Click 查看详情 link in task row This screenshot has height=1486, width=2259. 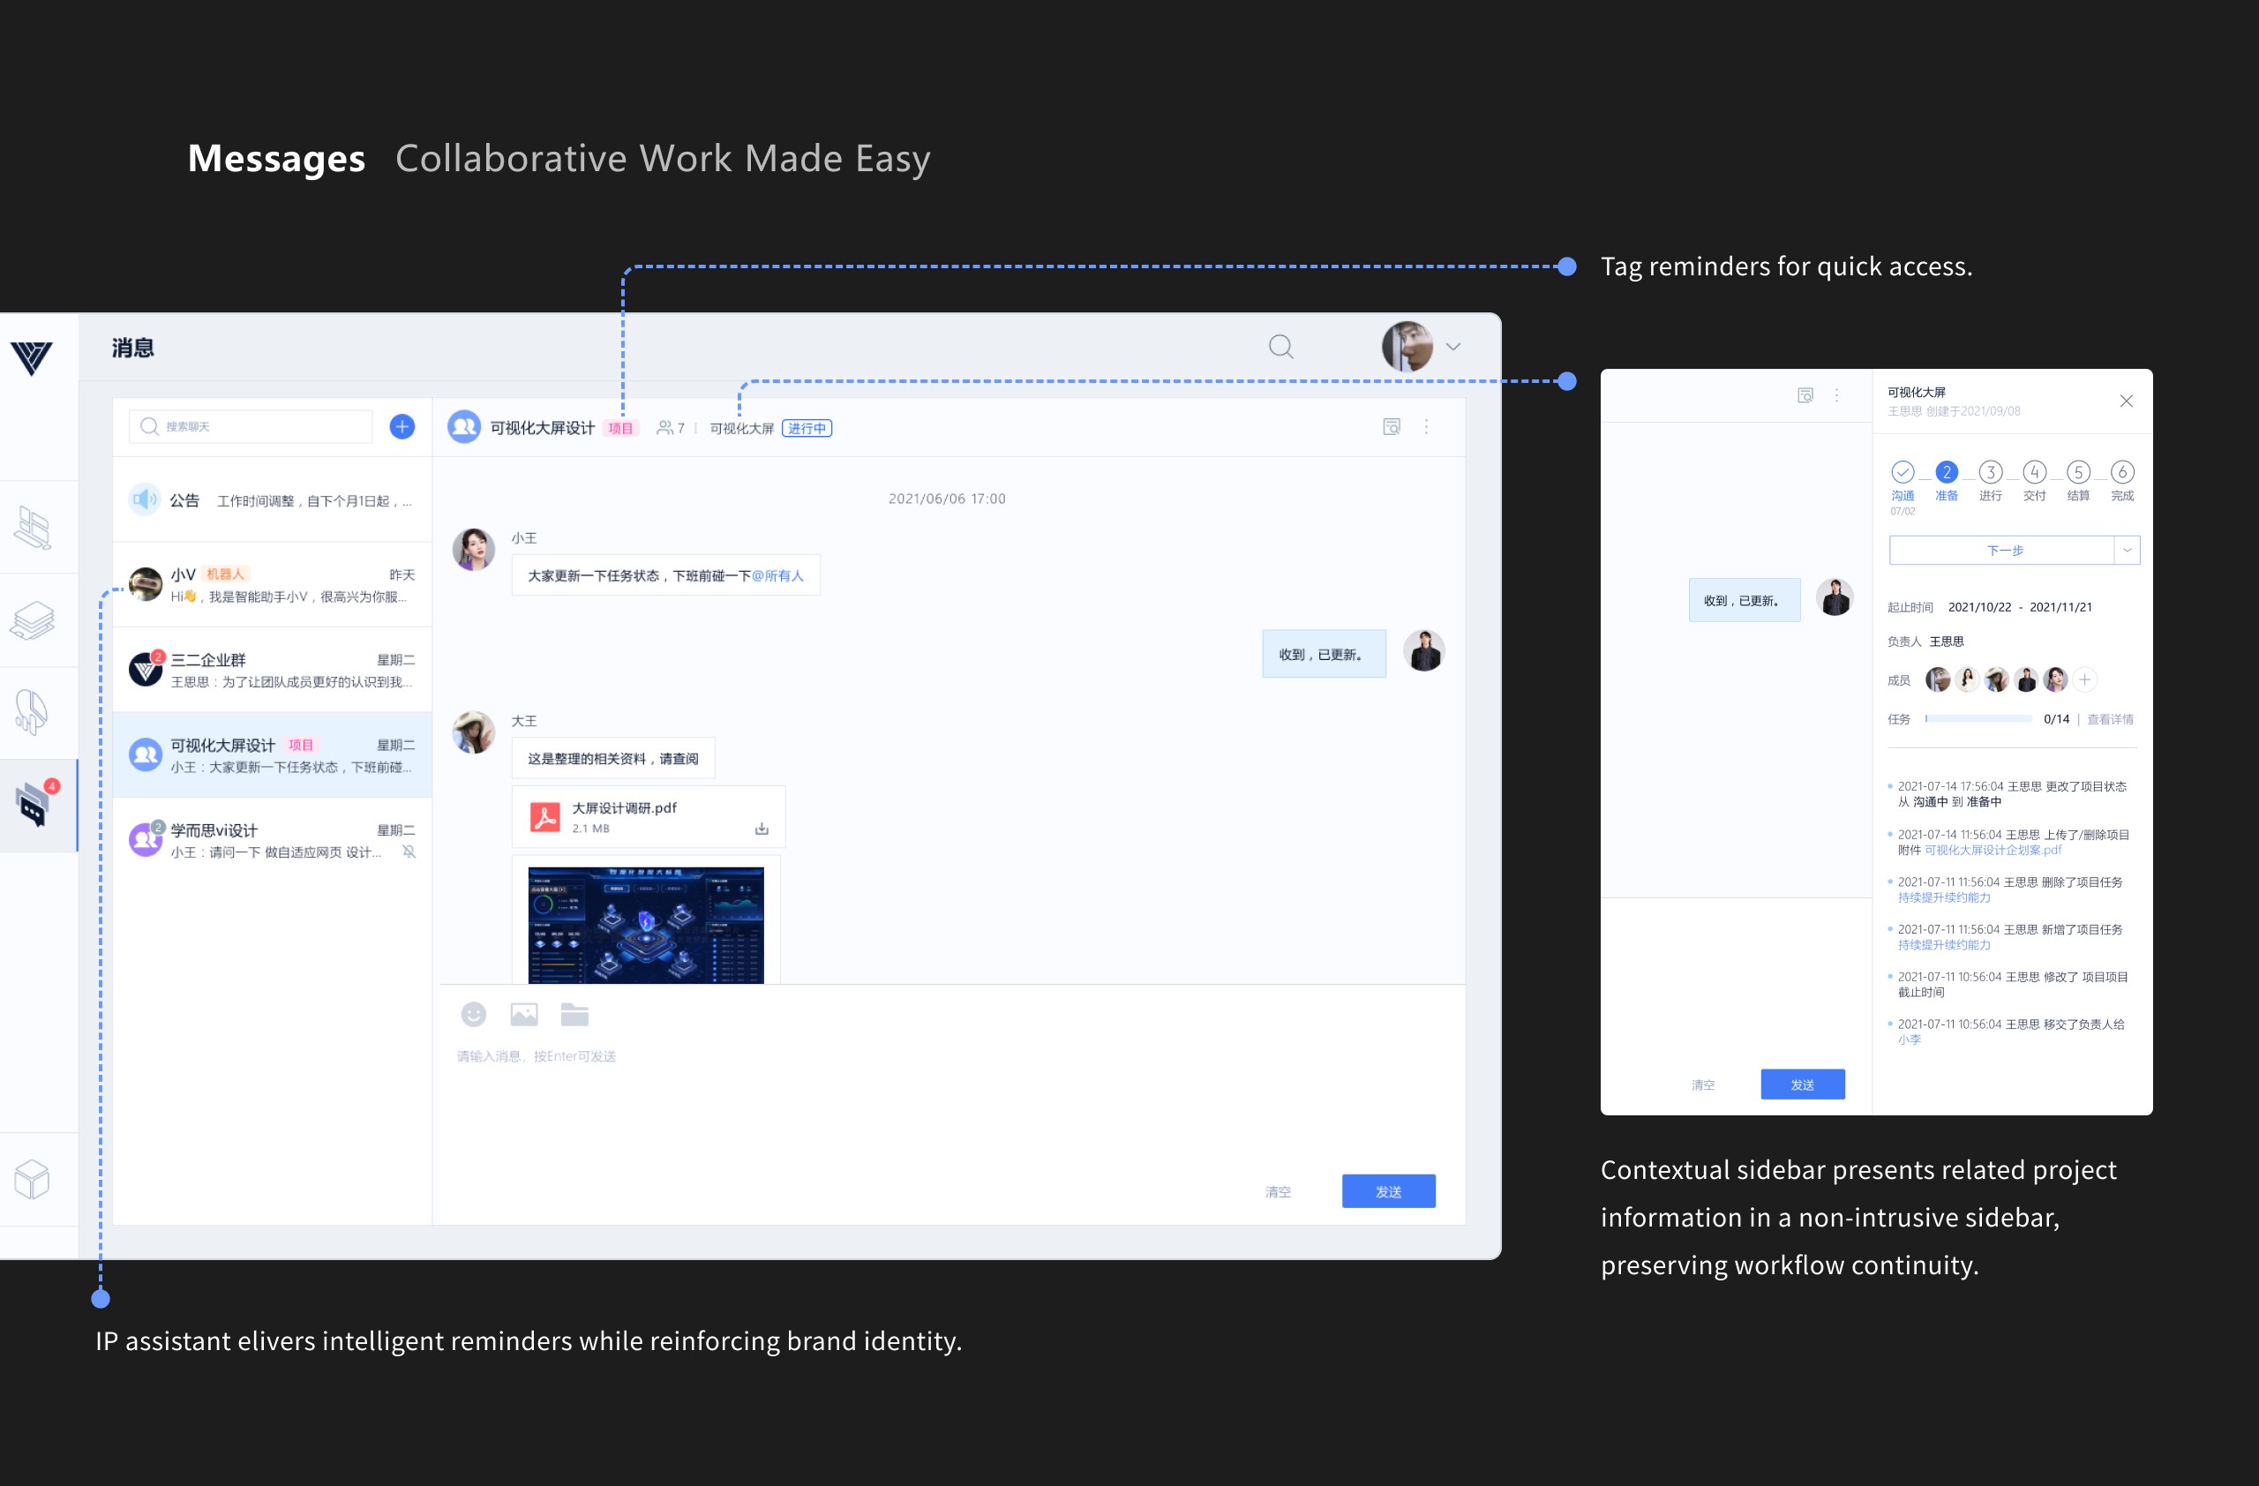[2110, 719]
